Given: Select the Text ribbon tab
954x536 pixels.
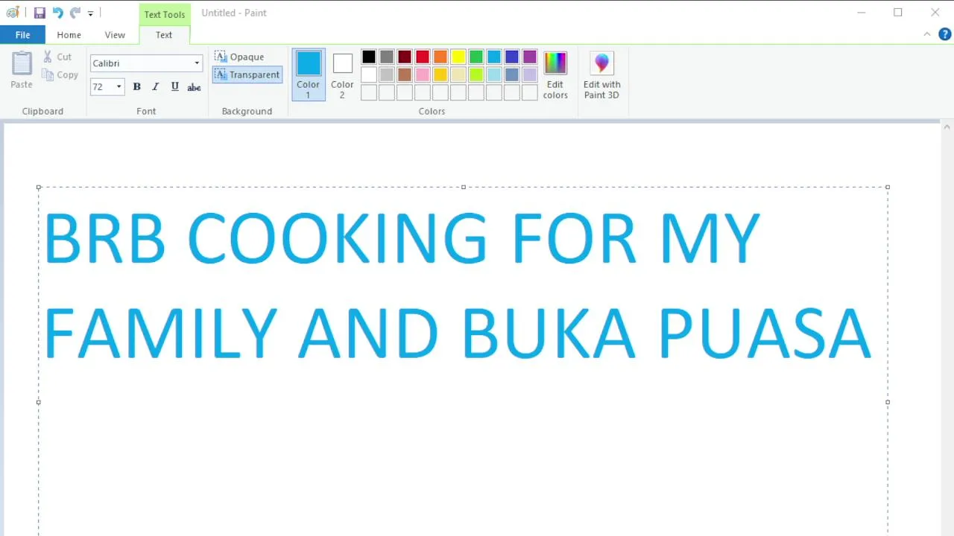Looking at the screenshot, I should 164,35.
